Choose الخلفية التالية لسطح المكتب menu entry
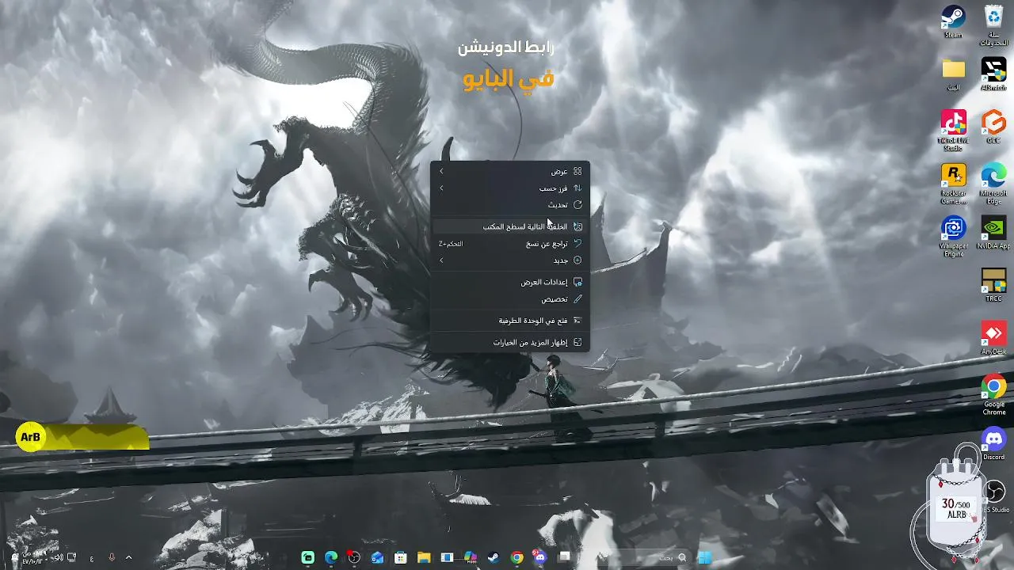 click(x=510, y=226)
